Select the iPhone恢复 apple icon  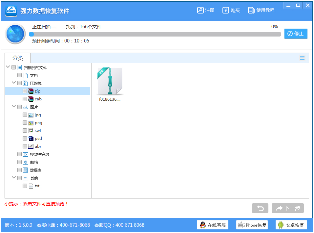tap(241, 225)
